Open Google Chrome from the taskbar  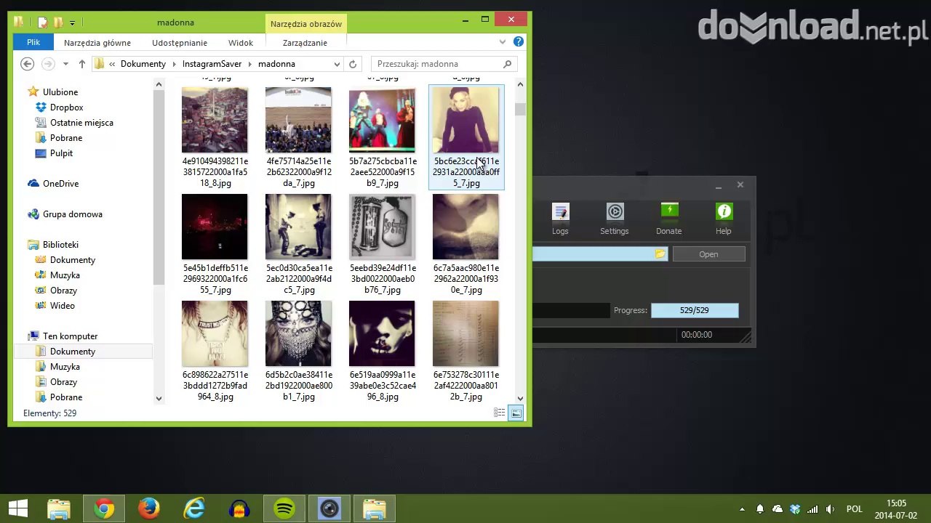[x=104, y=508]
